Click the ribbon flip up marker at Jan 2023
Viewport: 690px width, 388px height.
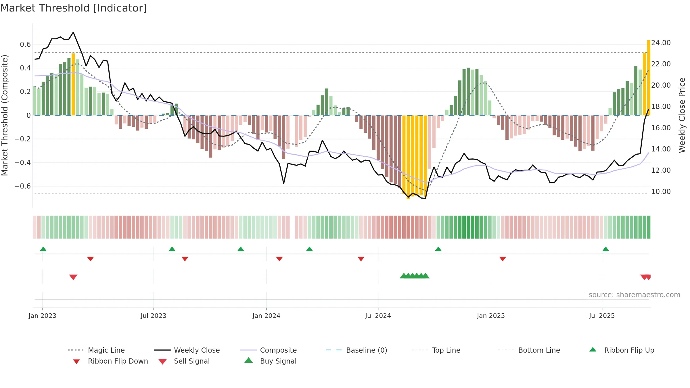tap(43, 249)
